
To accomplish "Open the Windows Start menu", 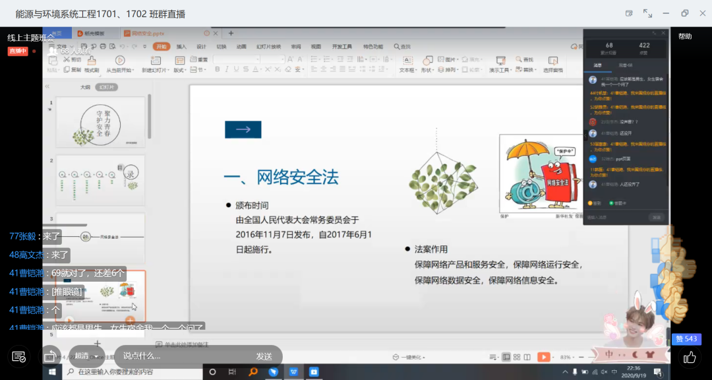I will 51,372.
